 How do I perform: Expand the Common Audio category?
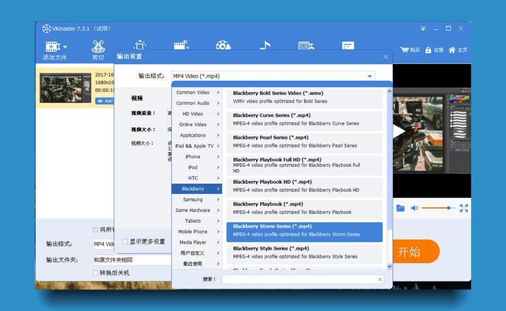[197, 103]
